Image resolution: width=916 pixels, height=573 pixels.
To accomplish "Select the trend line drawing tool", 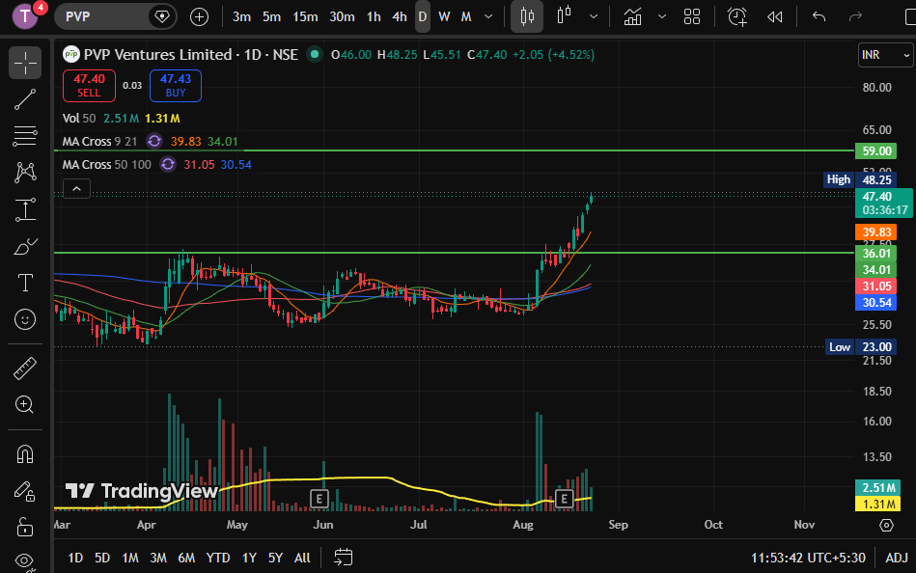I will [25, 99].
